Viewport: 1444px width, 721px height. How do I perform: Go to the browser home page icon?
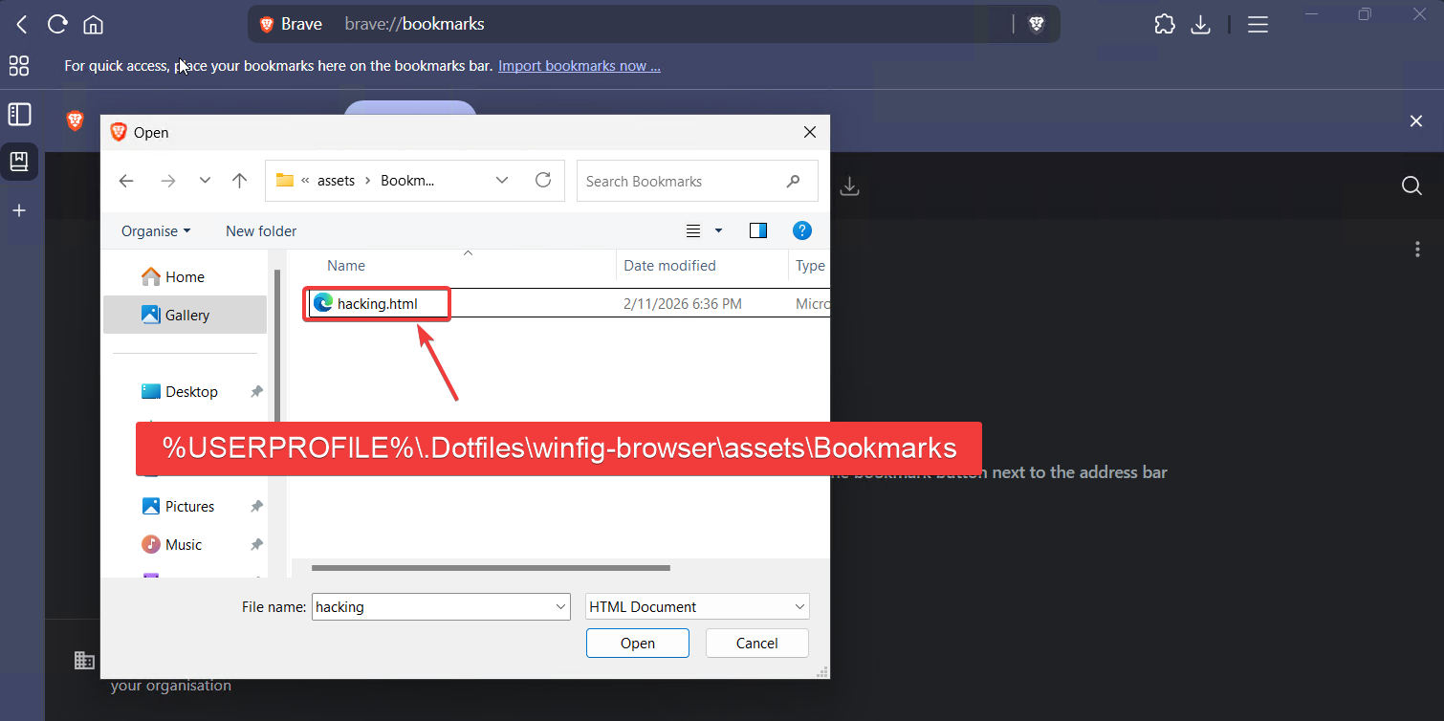pos(93,25)
